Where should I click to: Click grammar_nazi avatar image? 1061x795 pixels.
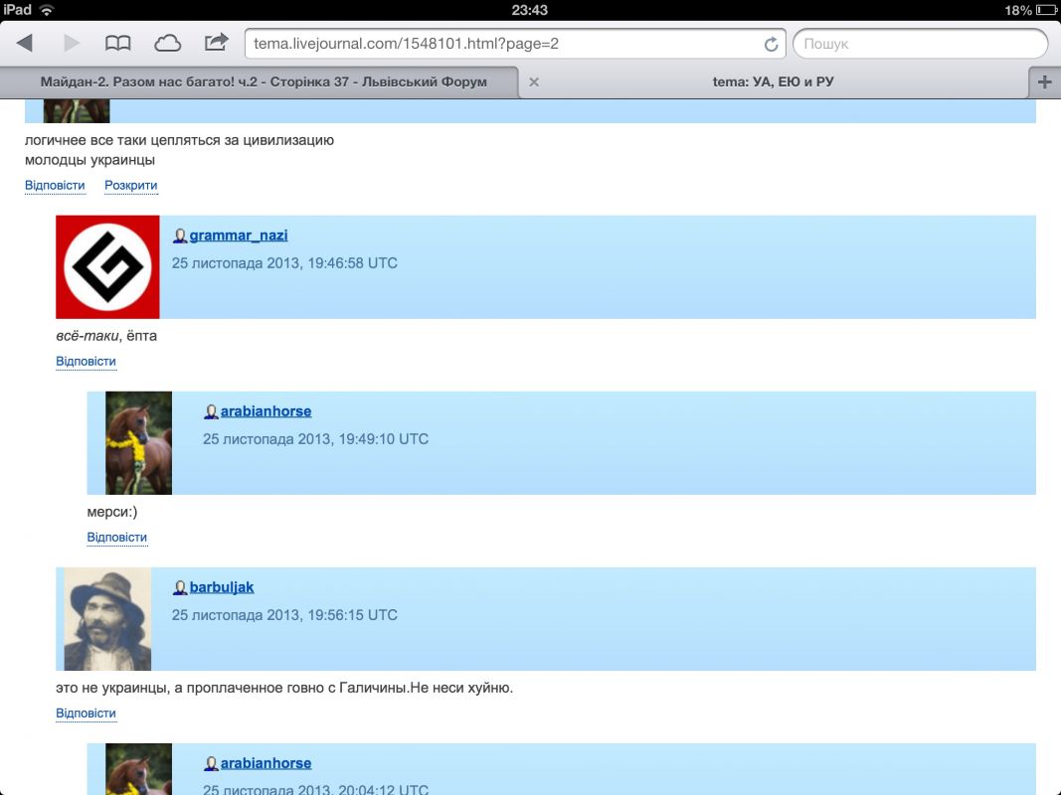tap(107, 267)
